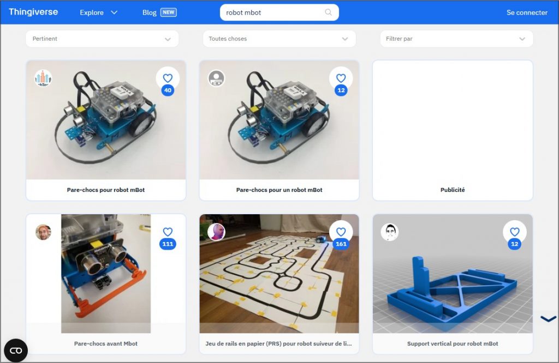Expand the "Filtrer par" dropdown
The image size is (559, 363).
pos(456,39)
